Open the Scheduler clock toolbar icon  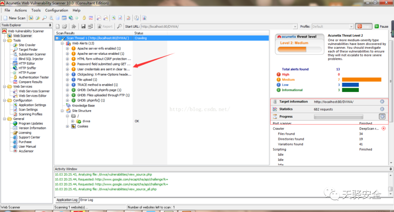point(136,18)
